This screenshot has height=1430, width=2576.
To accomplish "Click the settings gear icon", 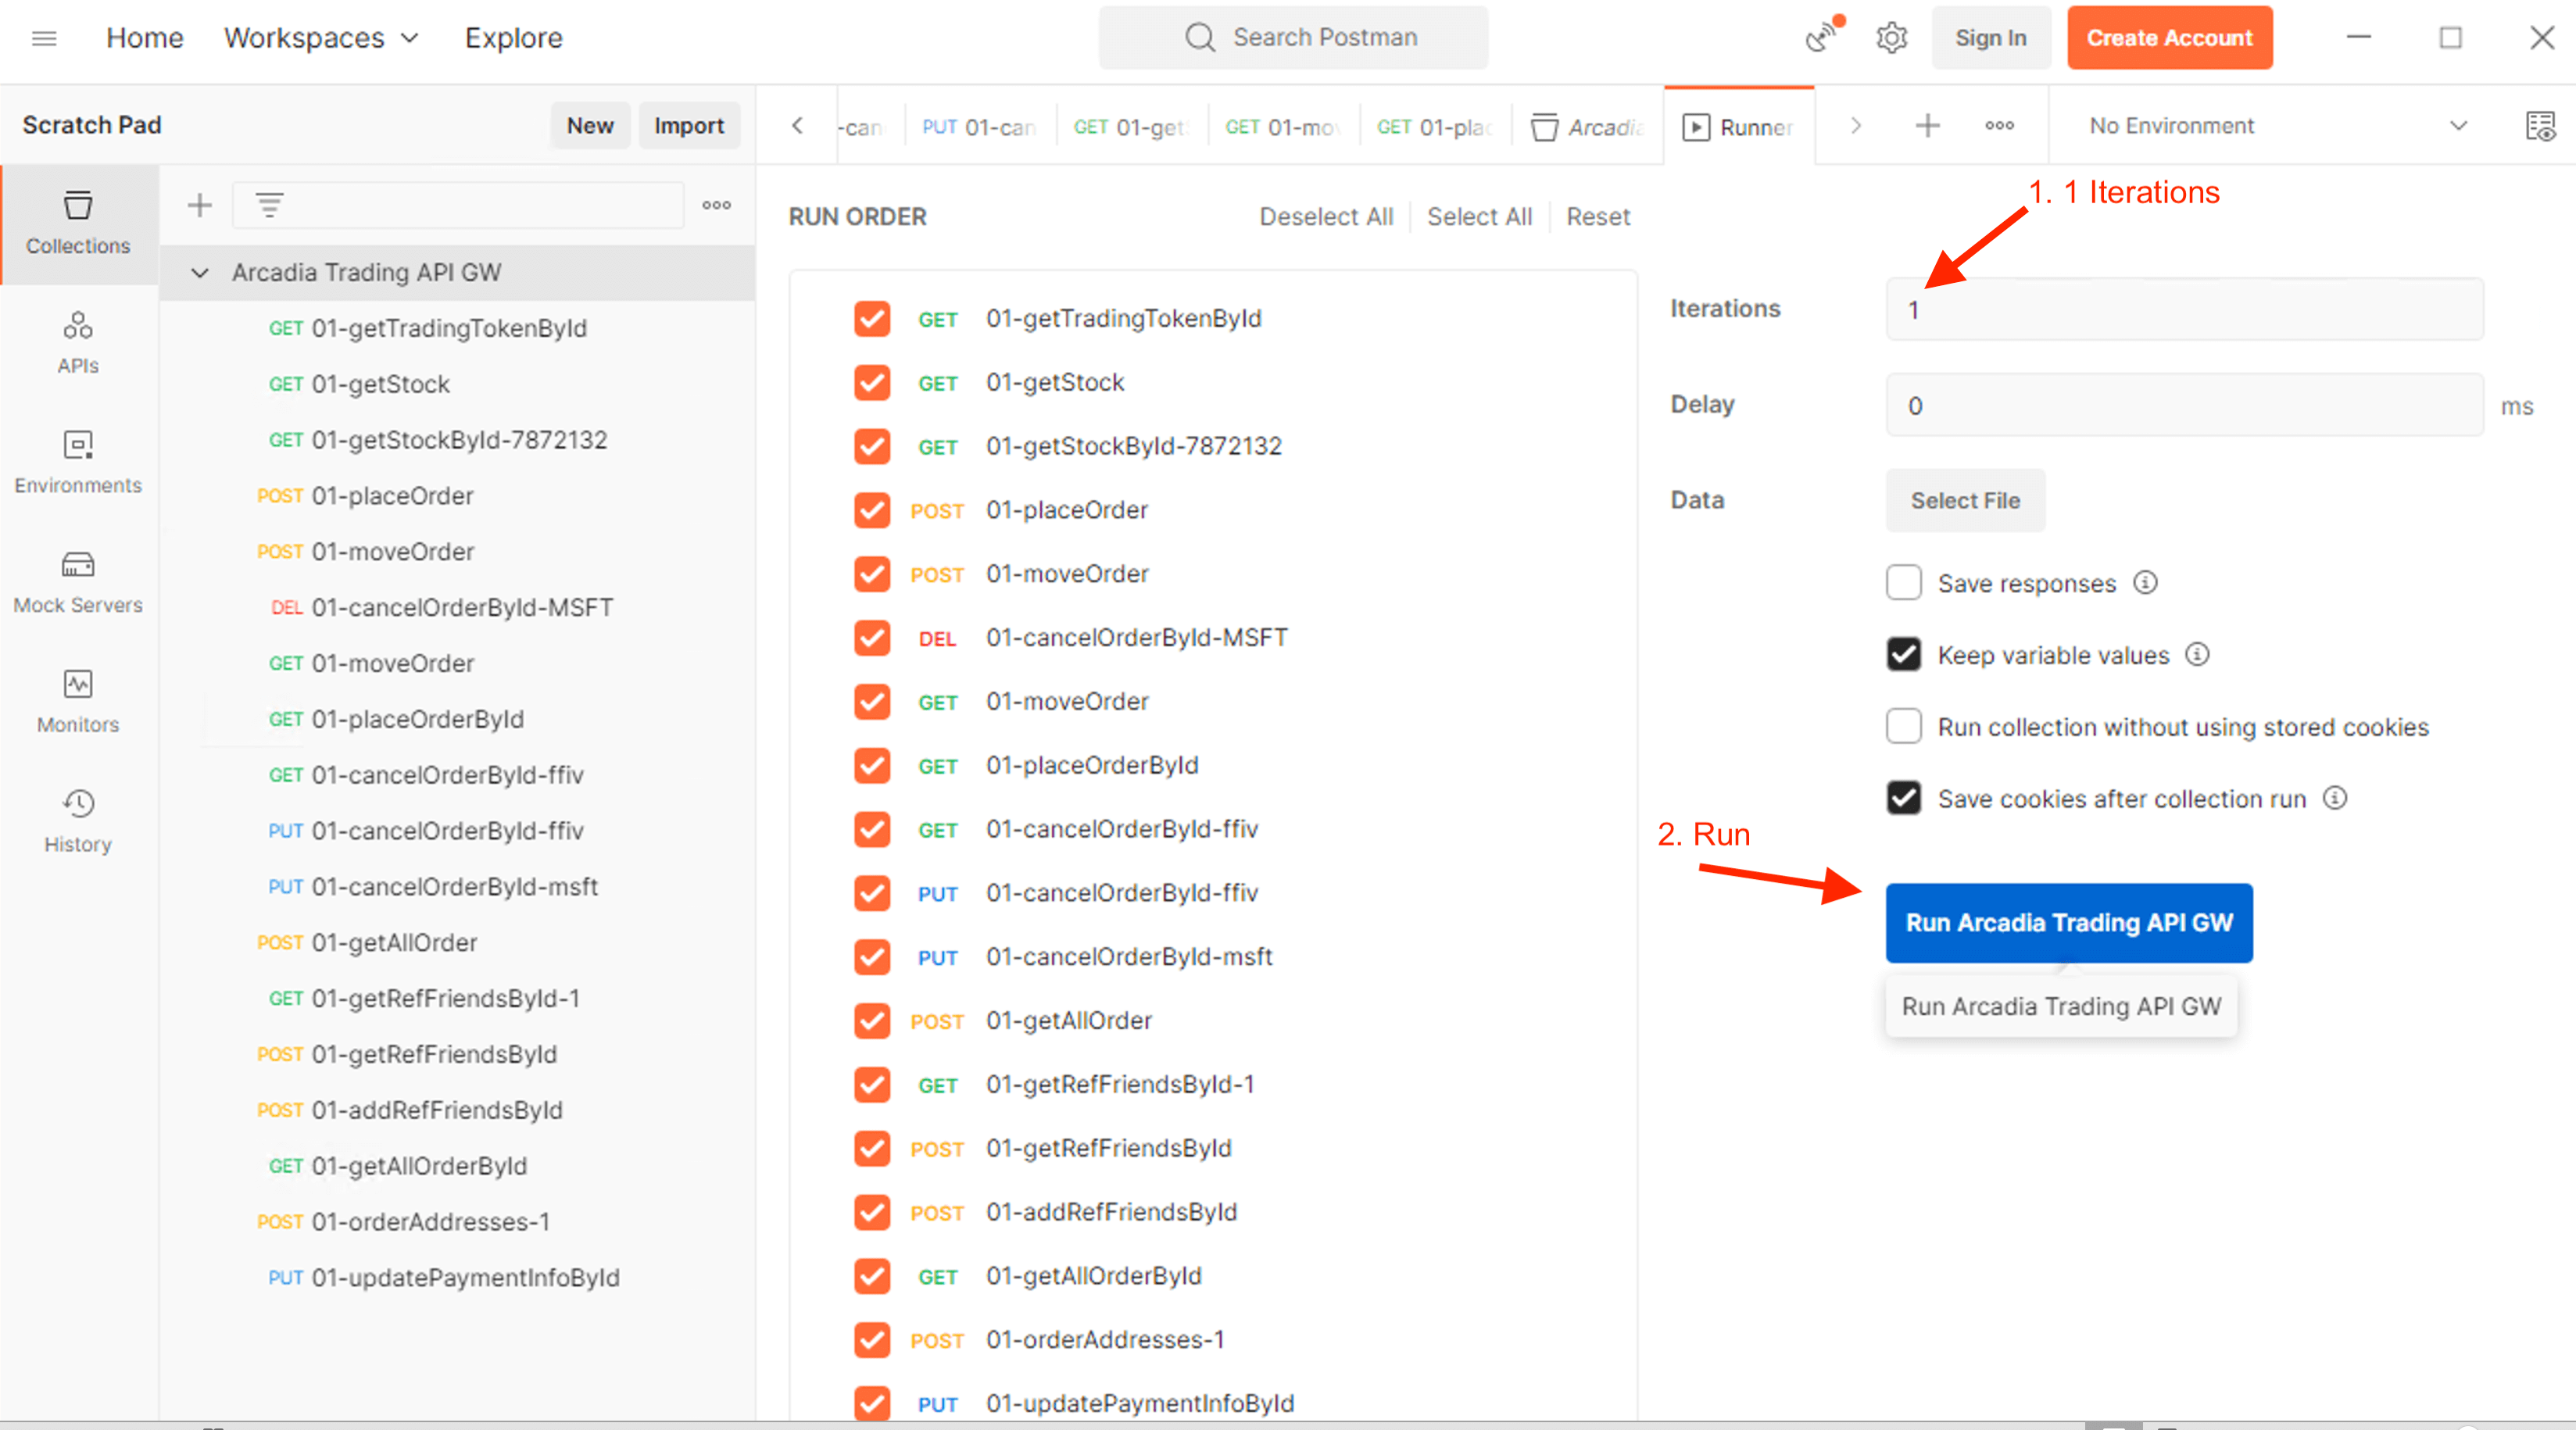I will point(1891,38).
